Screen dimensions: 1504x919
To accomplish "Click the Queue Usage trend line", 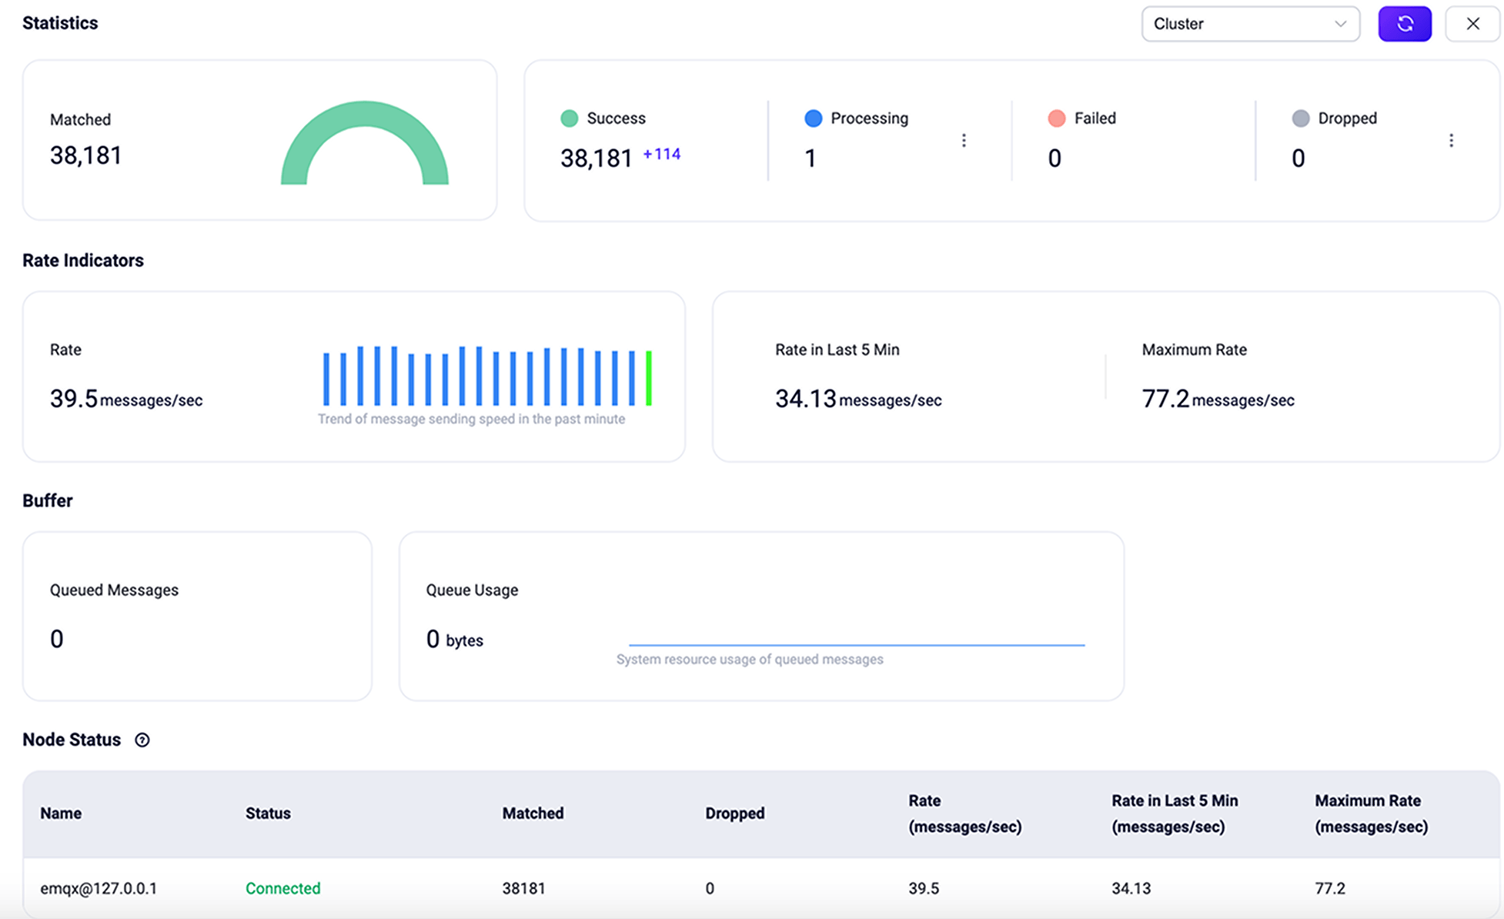I will (x=856, y=644).
